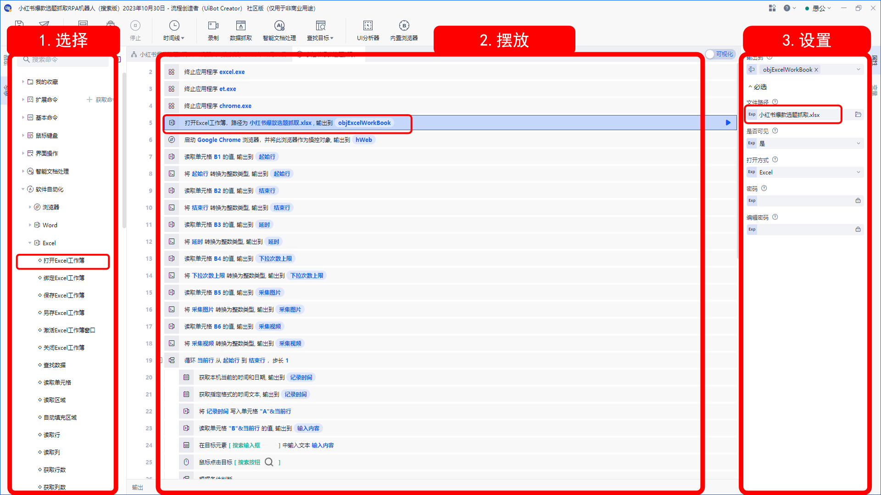Launch the 内置浏览器 built-in browser
Viewport: 881px width, 495px height.
pyautogui.click(x=404, y=30)
